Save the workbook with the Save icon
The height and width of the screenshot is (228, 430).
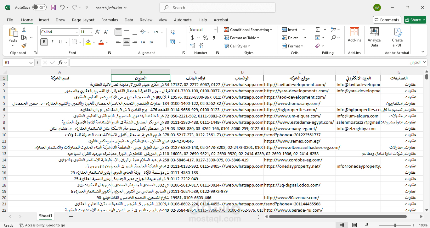pyautogui.click(x=53, y=8)
